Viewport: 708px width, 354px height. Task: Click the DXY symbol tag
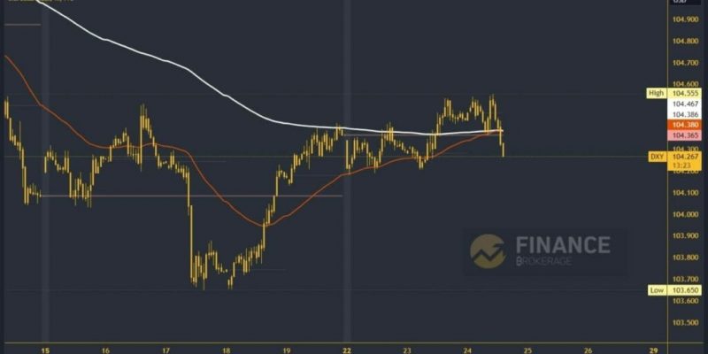coord(658,157)
